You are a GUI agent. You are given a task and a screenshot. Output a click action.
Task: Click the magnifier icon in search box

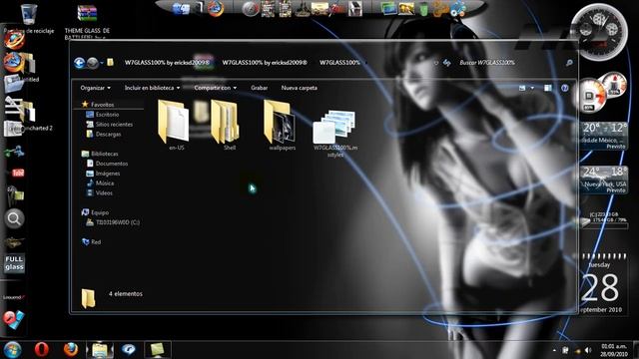click(x=569, y=63)
